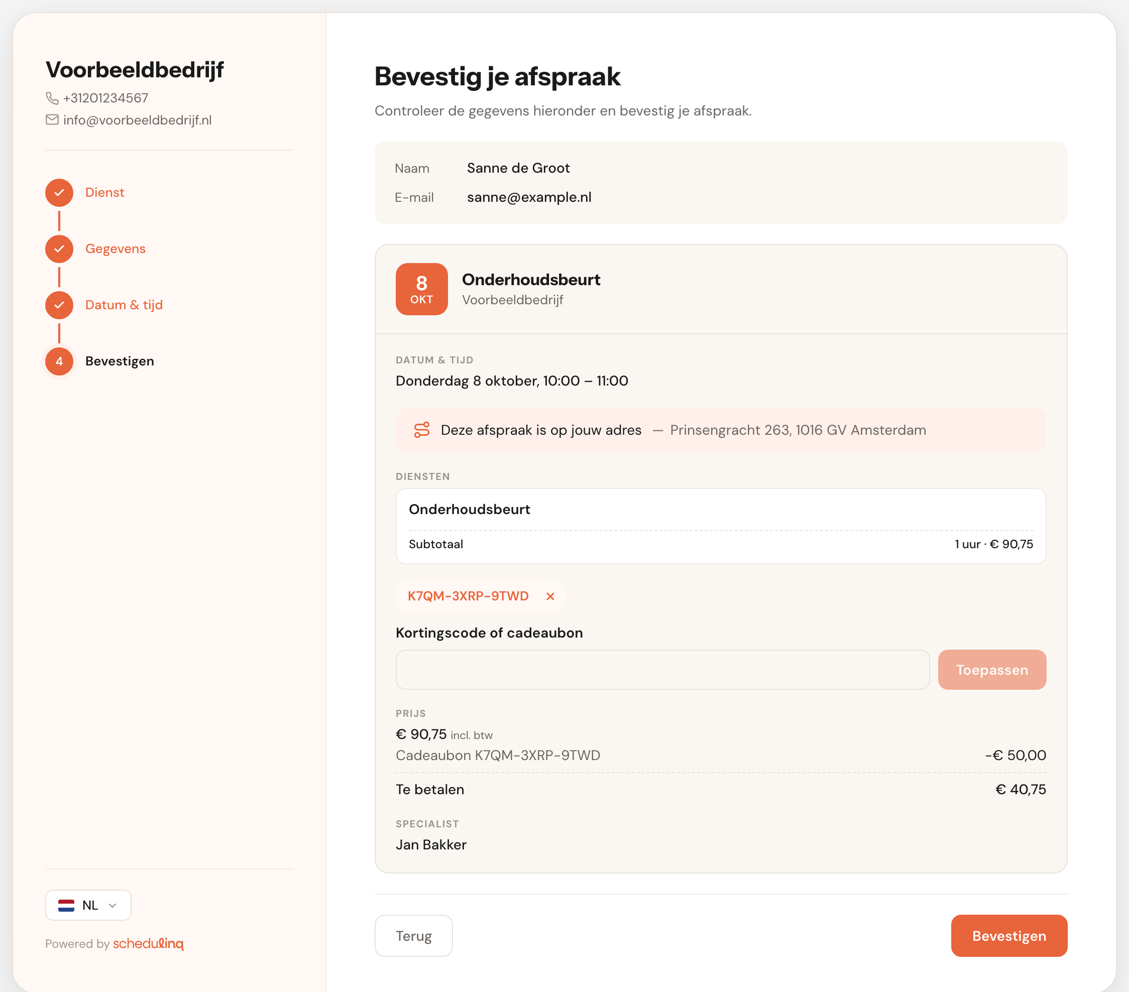
Task: Click the Deze afspraak is op jouw adres text
Action: (x=541, y=430)
